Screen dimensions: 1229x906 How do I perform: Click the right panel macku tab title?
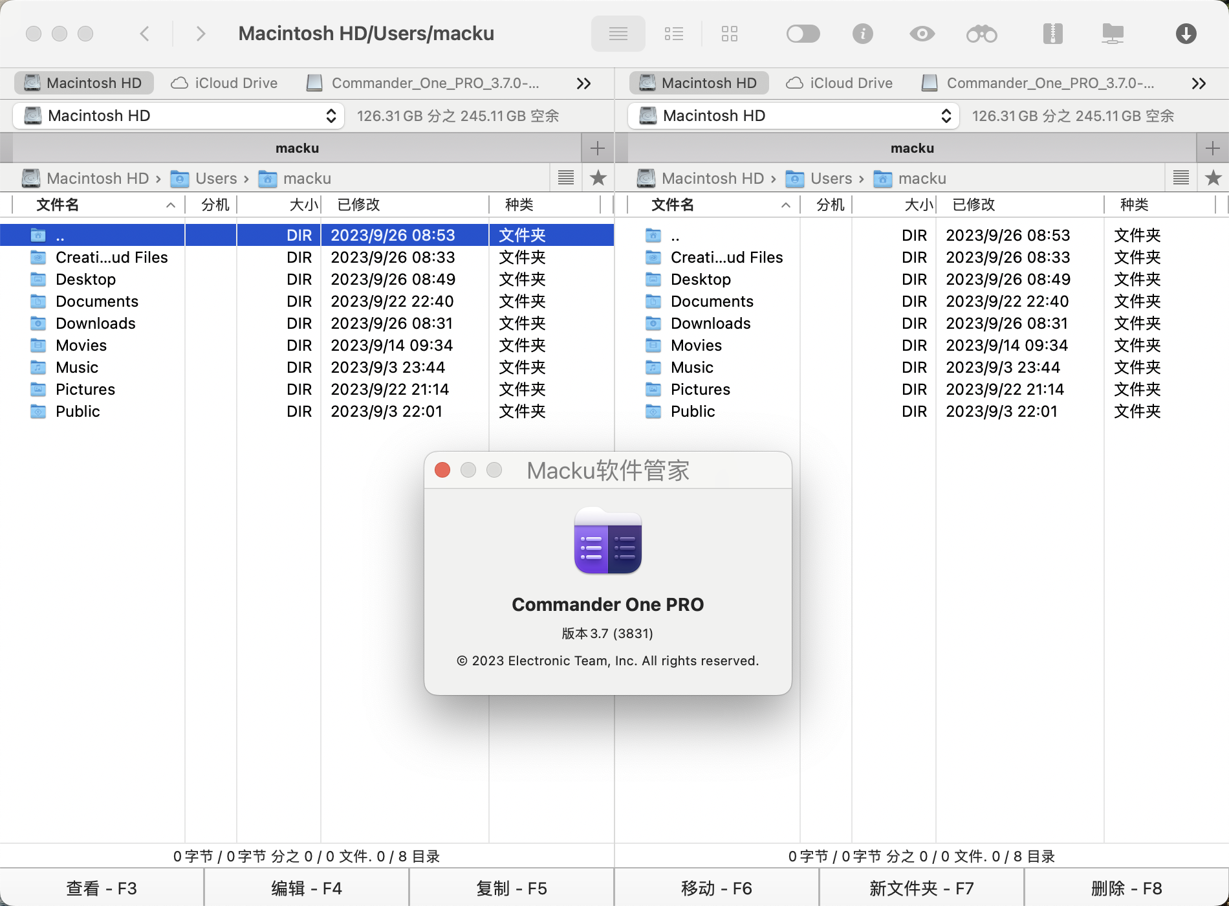(x=912, y=148)
